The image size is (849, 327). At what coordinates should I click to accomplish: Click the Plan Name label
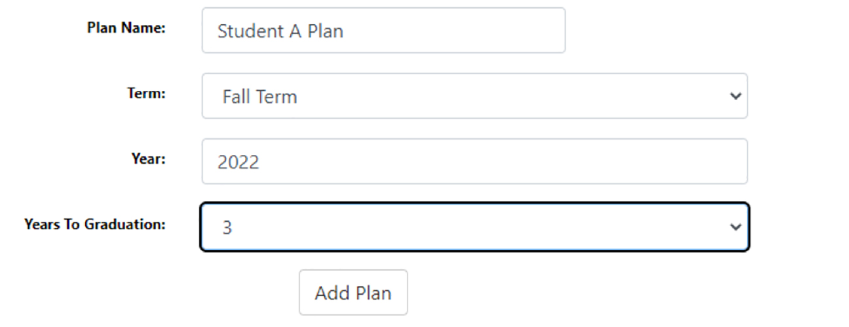point(126,27)
